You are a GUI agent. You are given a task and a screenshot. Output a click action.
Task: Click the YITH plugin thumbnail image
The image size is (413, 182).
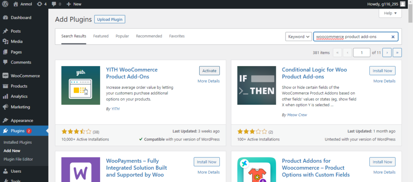pos(81,85)
